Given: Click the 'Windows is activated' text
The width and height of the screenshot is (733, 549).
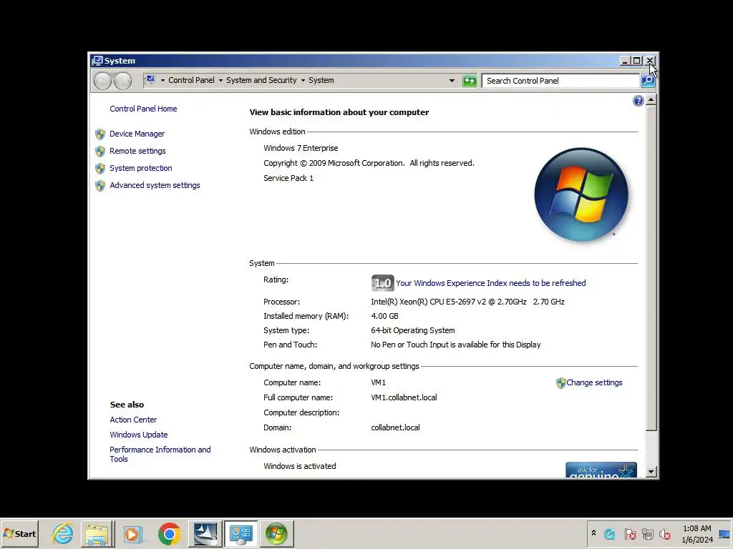Looking at the screenshot, I should coord(300,466).
